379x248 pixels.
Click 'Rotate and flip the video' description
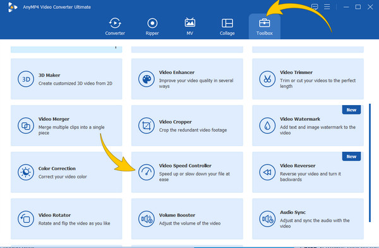74,223
